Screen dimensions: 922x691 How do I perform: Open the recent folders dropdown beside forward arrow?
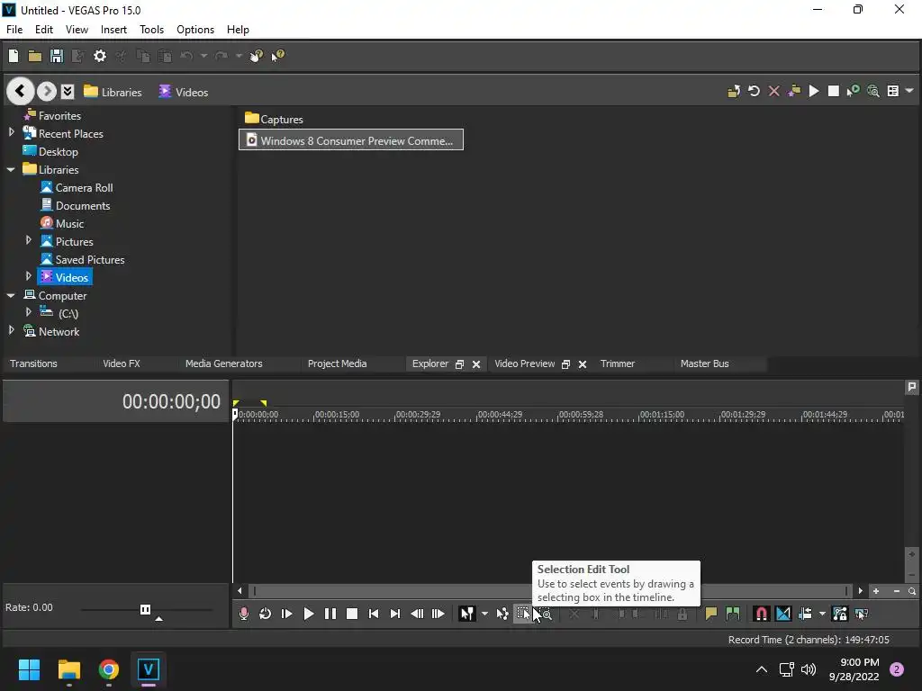pos(68,91)
